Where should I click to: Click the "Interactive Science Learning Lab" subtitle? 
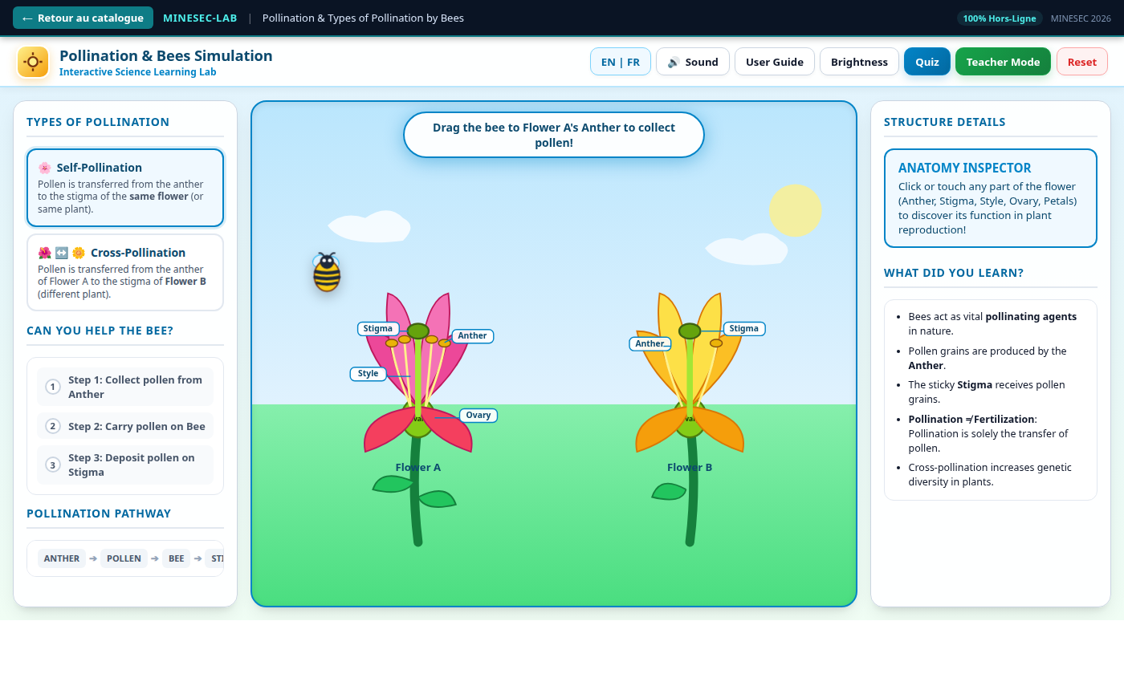tap(138, 72)
